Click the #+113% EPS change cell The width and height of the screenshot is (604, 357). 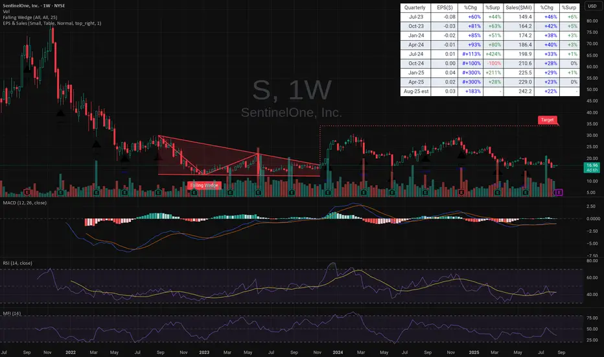[x=470, y=54]
